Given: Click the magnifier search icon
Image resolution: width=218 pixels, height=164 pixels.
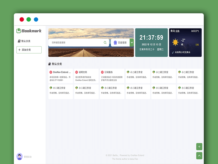Looking at the screenshot, I should [105, 43].
